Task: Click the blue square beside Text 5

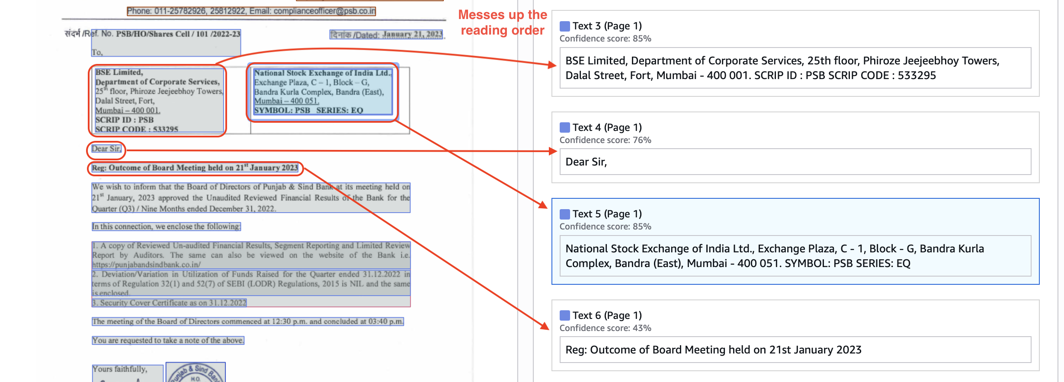Action: (x=564, y=214)
